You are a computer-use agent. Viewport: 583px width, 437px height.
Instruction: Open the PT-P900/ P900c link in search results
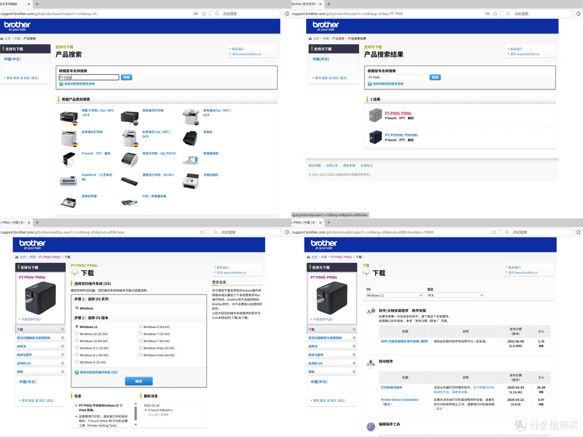pos(398,113)
